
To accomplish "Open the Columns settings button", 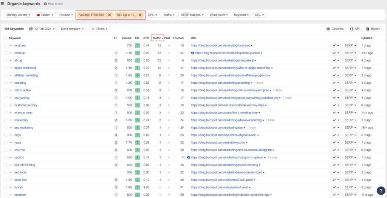I will pyautogui.click(x=335, y=29).
